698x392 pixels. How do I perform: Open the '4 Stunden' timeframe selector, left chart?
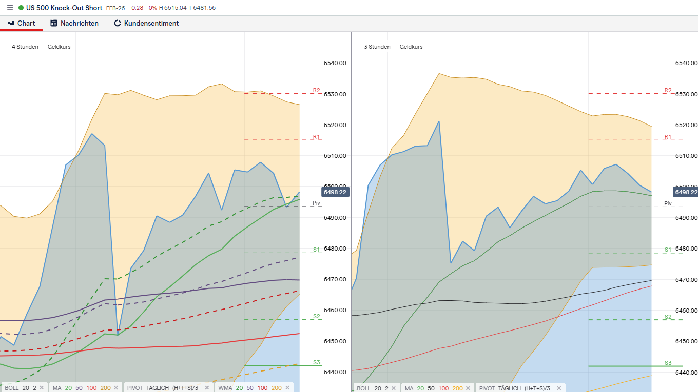click(x=25, y=47)
